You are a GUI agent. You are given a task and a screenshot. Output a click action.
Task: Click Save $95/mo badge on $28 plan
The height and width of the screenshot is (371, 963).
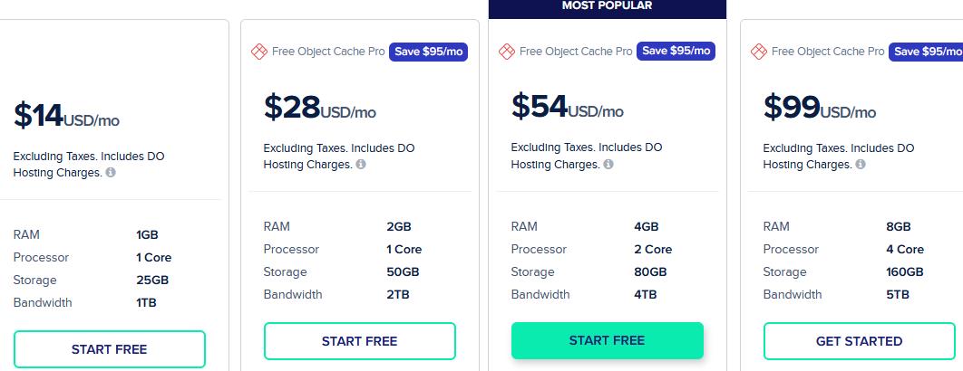tap(429, 52)
